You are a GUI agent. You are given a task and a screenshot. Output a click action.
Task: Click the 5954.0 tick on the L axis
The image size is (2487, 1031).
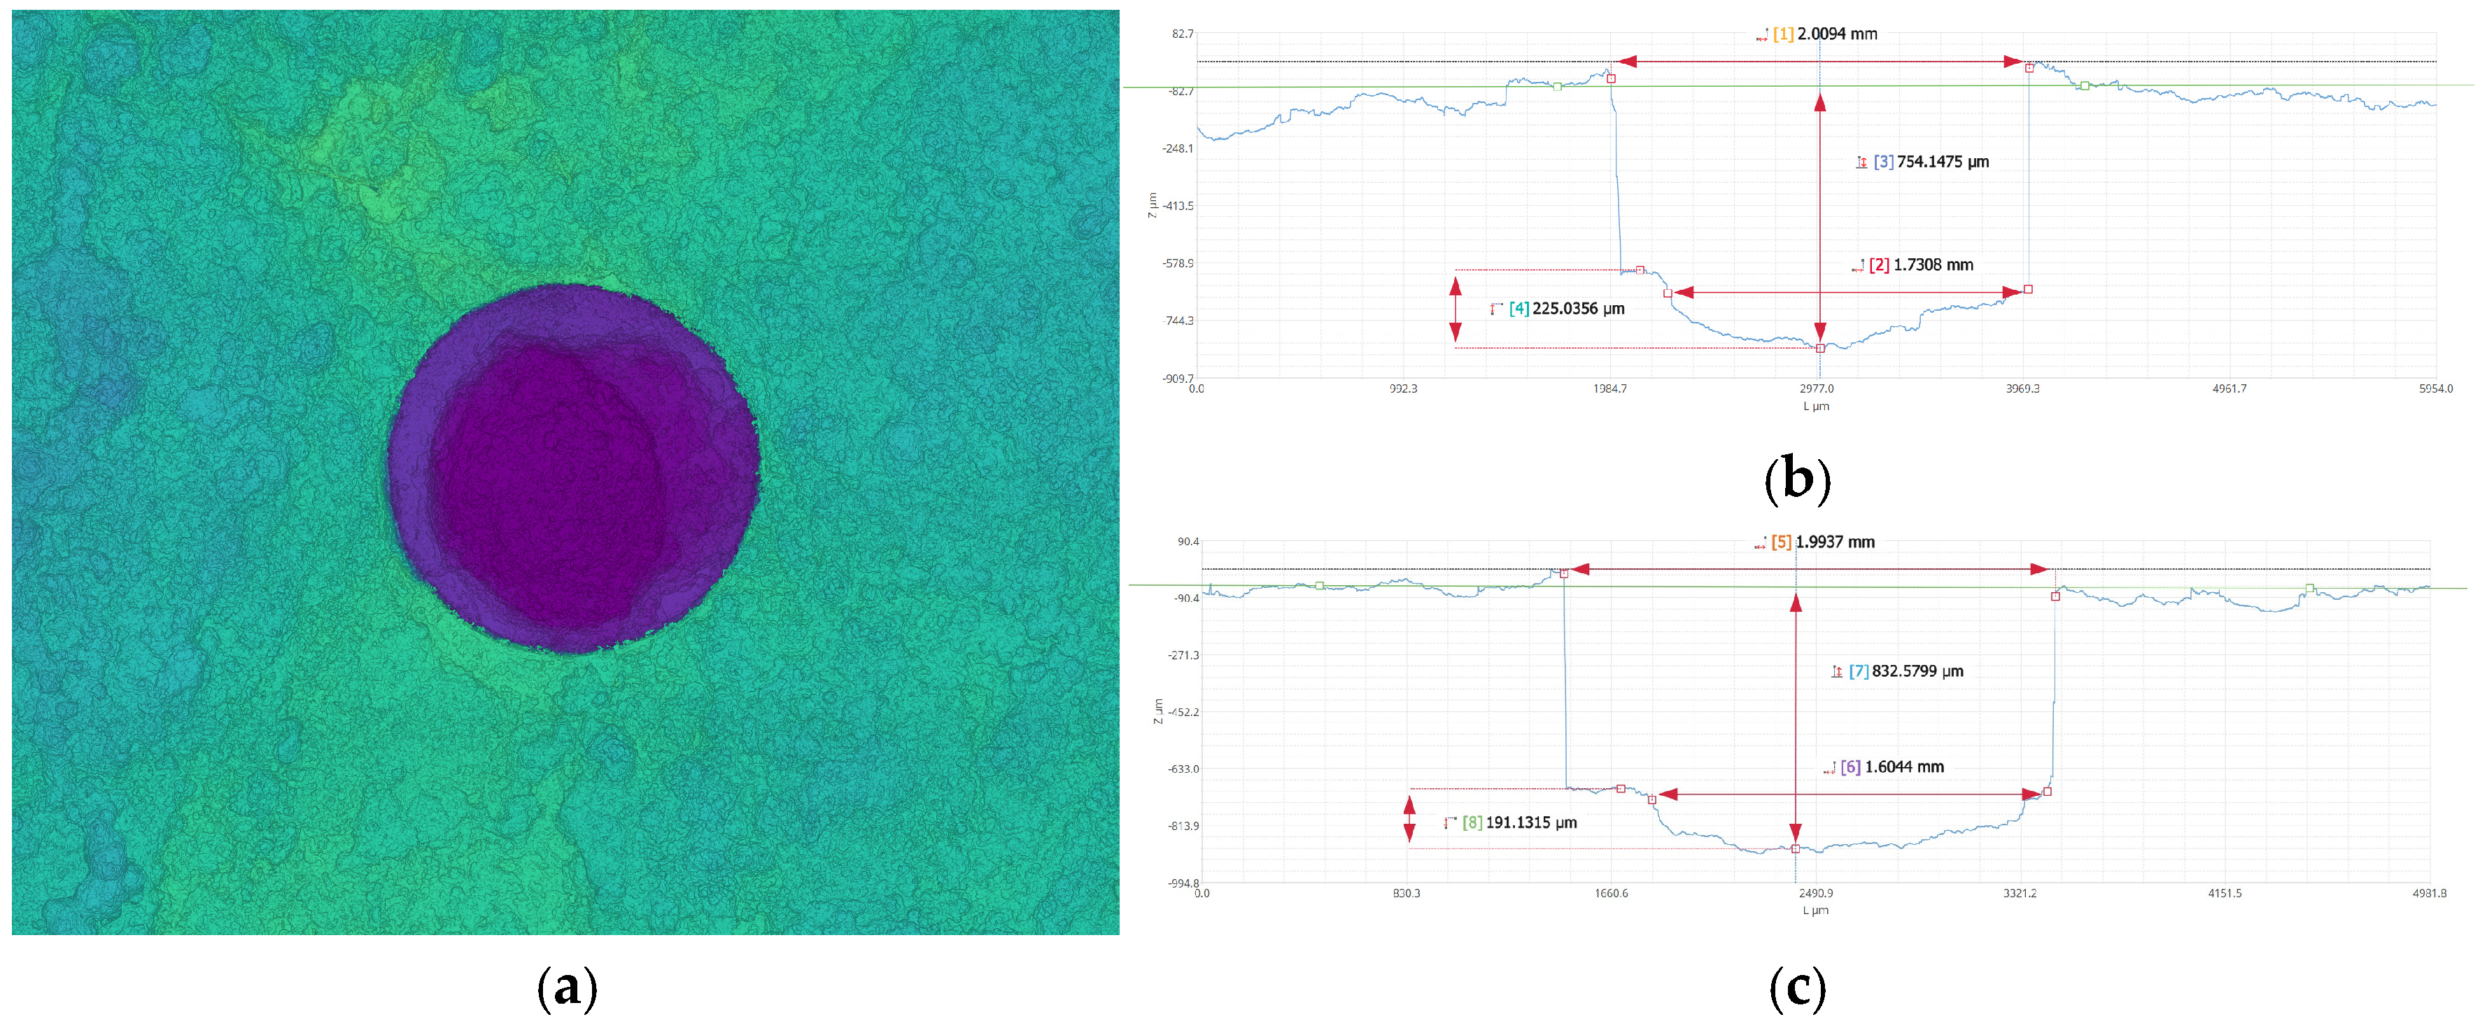[2436, 389]
